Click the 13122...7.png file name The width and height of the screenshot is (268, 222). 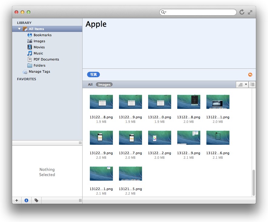[x=131, y=153]
